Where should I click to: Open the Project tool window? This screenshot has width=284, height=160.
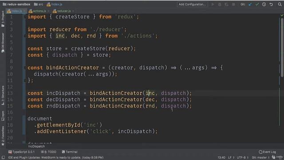[x=3, y=19]
